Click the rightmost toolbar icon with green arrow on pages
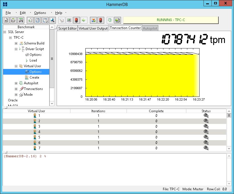The width and height of the screenshot is (234, 194). coord(118,20)
